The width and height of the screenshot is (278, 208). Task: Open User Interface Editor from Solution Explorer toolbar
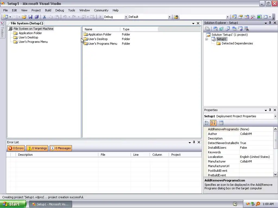234,29
